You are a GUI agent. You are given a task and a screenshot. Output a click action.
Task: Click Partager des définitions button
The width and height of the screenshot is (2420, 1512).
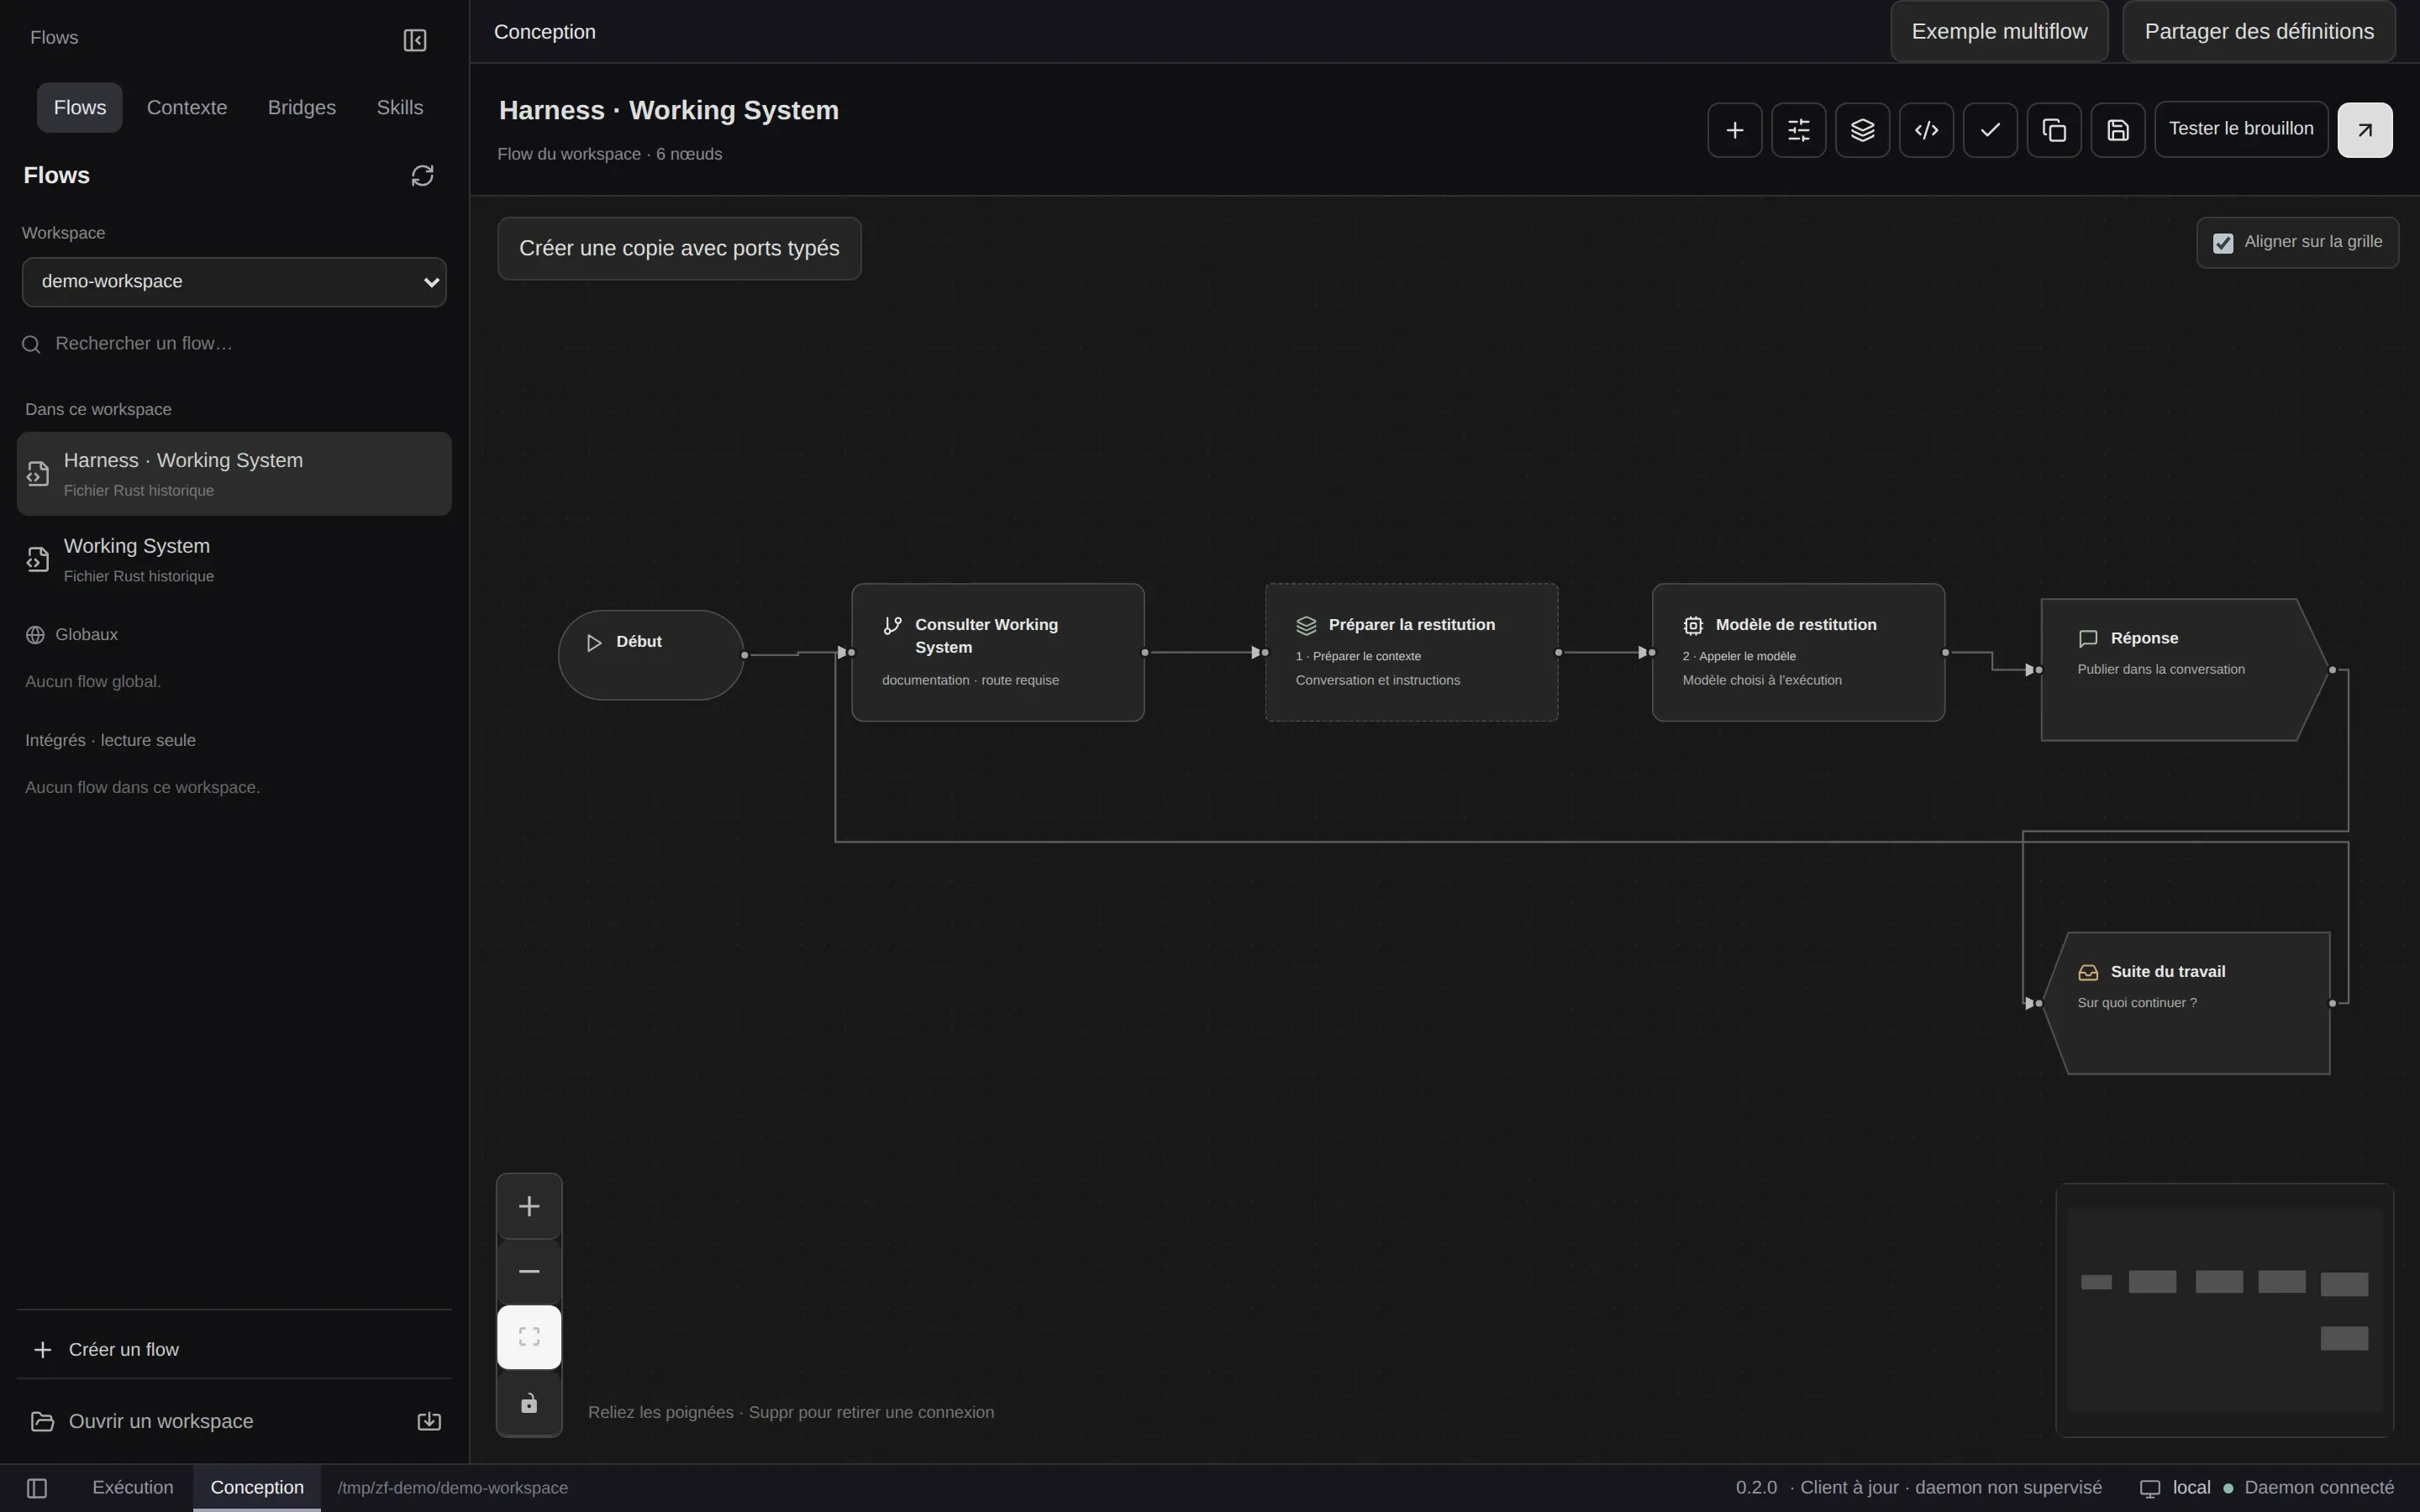(x=2259, y=31)
